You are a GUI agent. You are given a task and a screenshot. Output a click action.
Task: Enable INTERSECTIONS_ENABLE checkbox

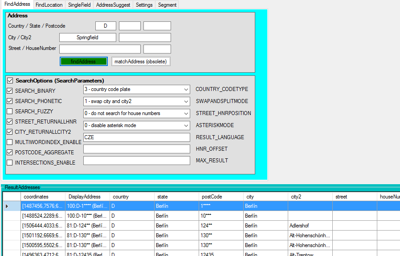pos(10,163)
